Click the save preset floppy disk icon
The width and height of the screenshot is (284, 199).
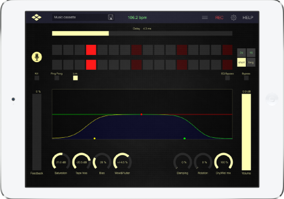point(110,17)
